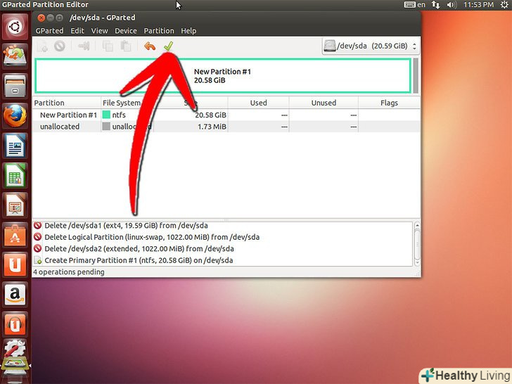Click the Flags column header
Image resolution: width=512 pixels, height=384 pixels.
pyautogui.click(x=389, y=103)
